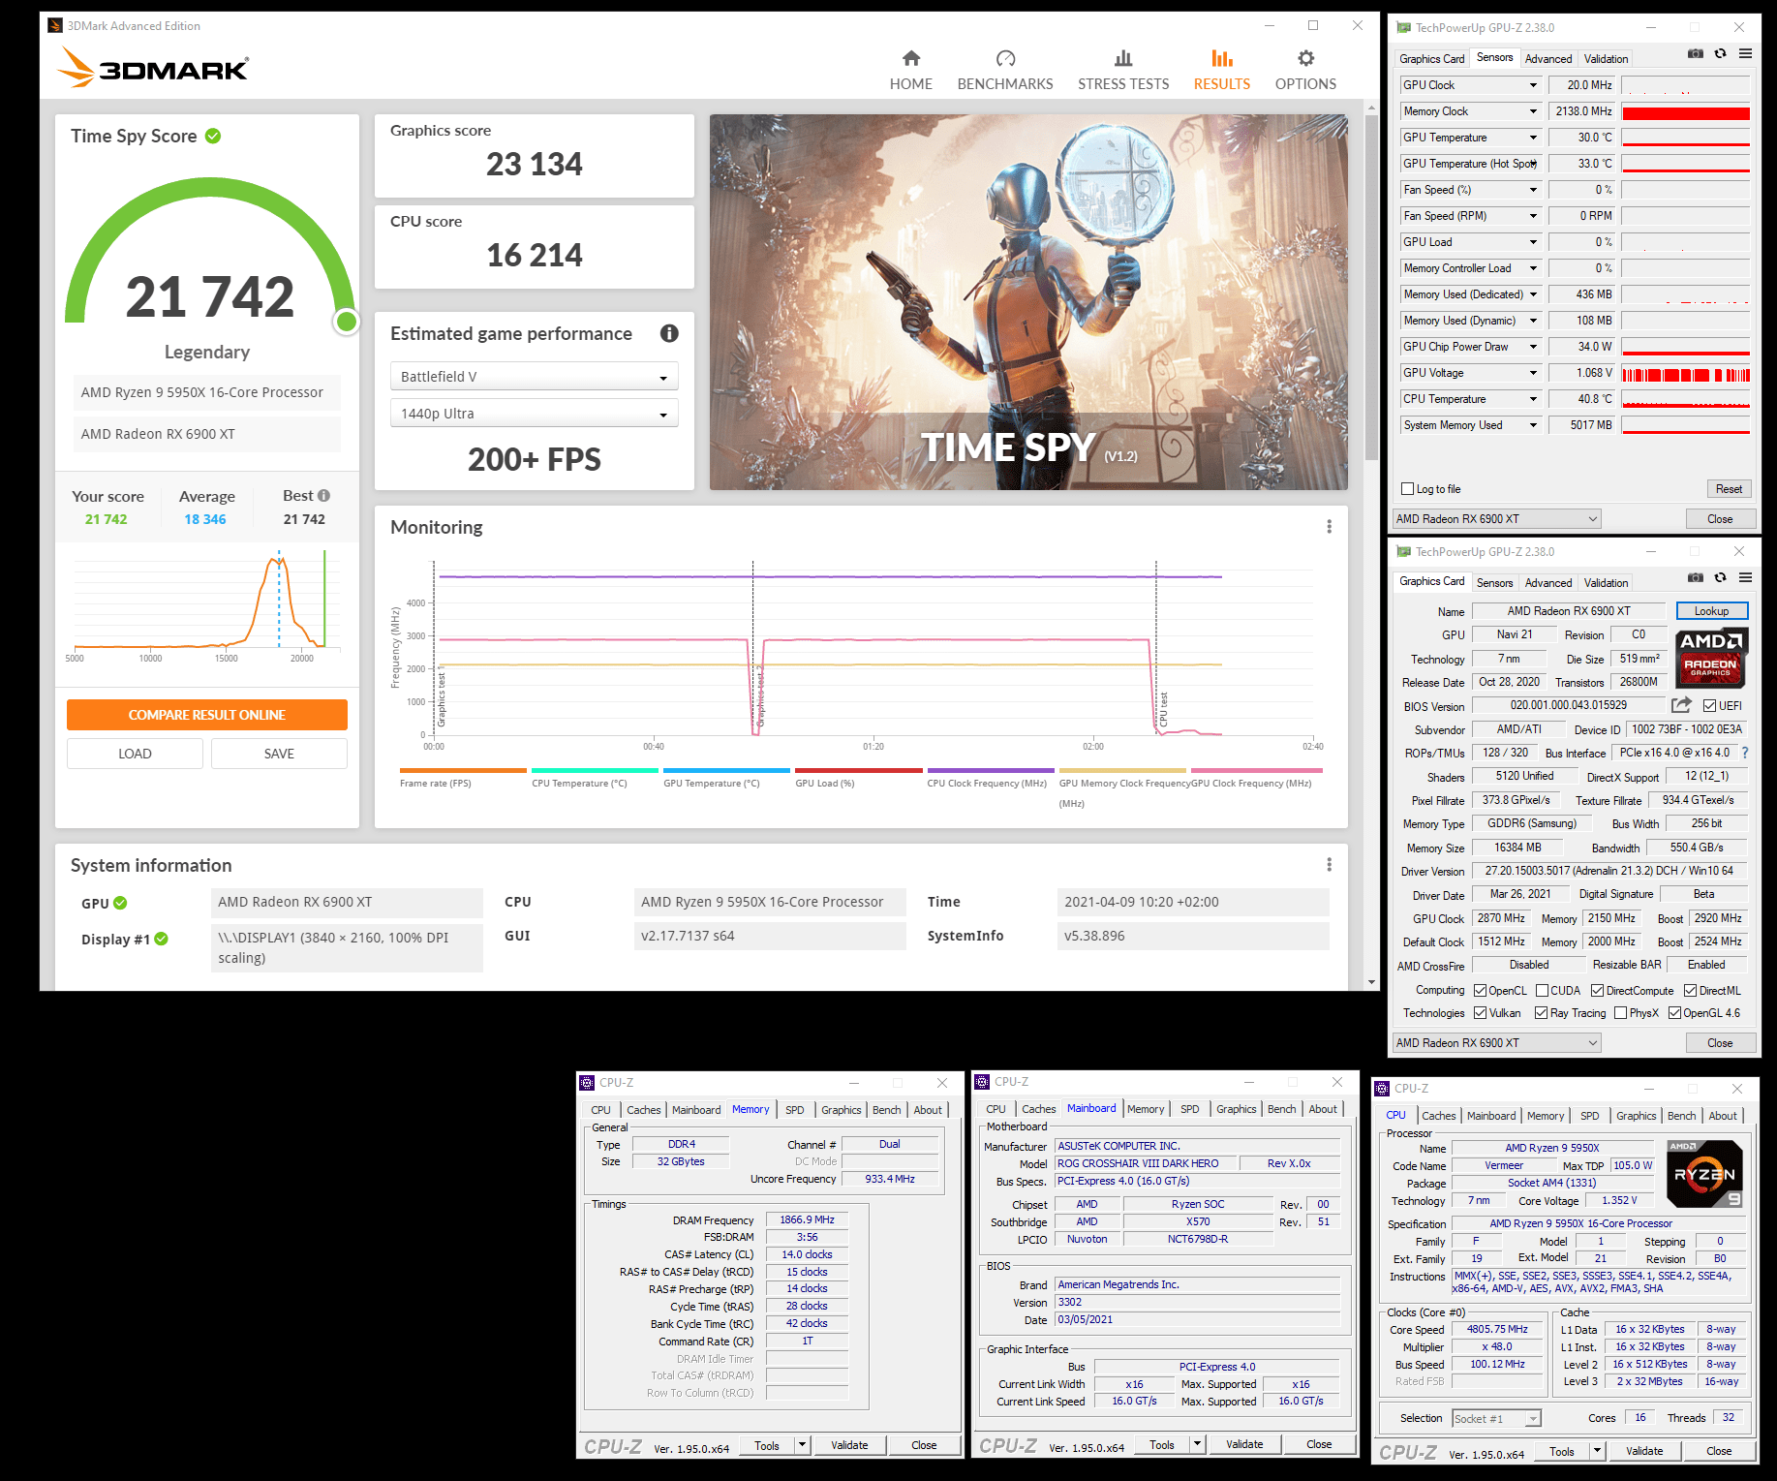Open the Benchmarks gauge icon in 3DMark

click(1005, 58)
